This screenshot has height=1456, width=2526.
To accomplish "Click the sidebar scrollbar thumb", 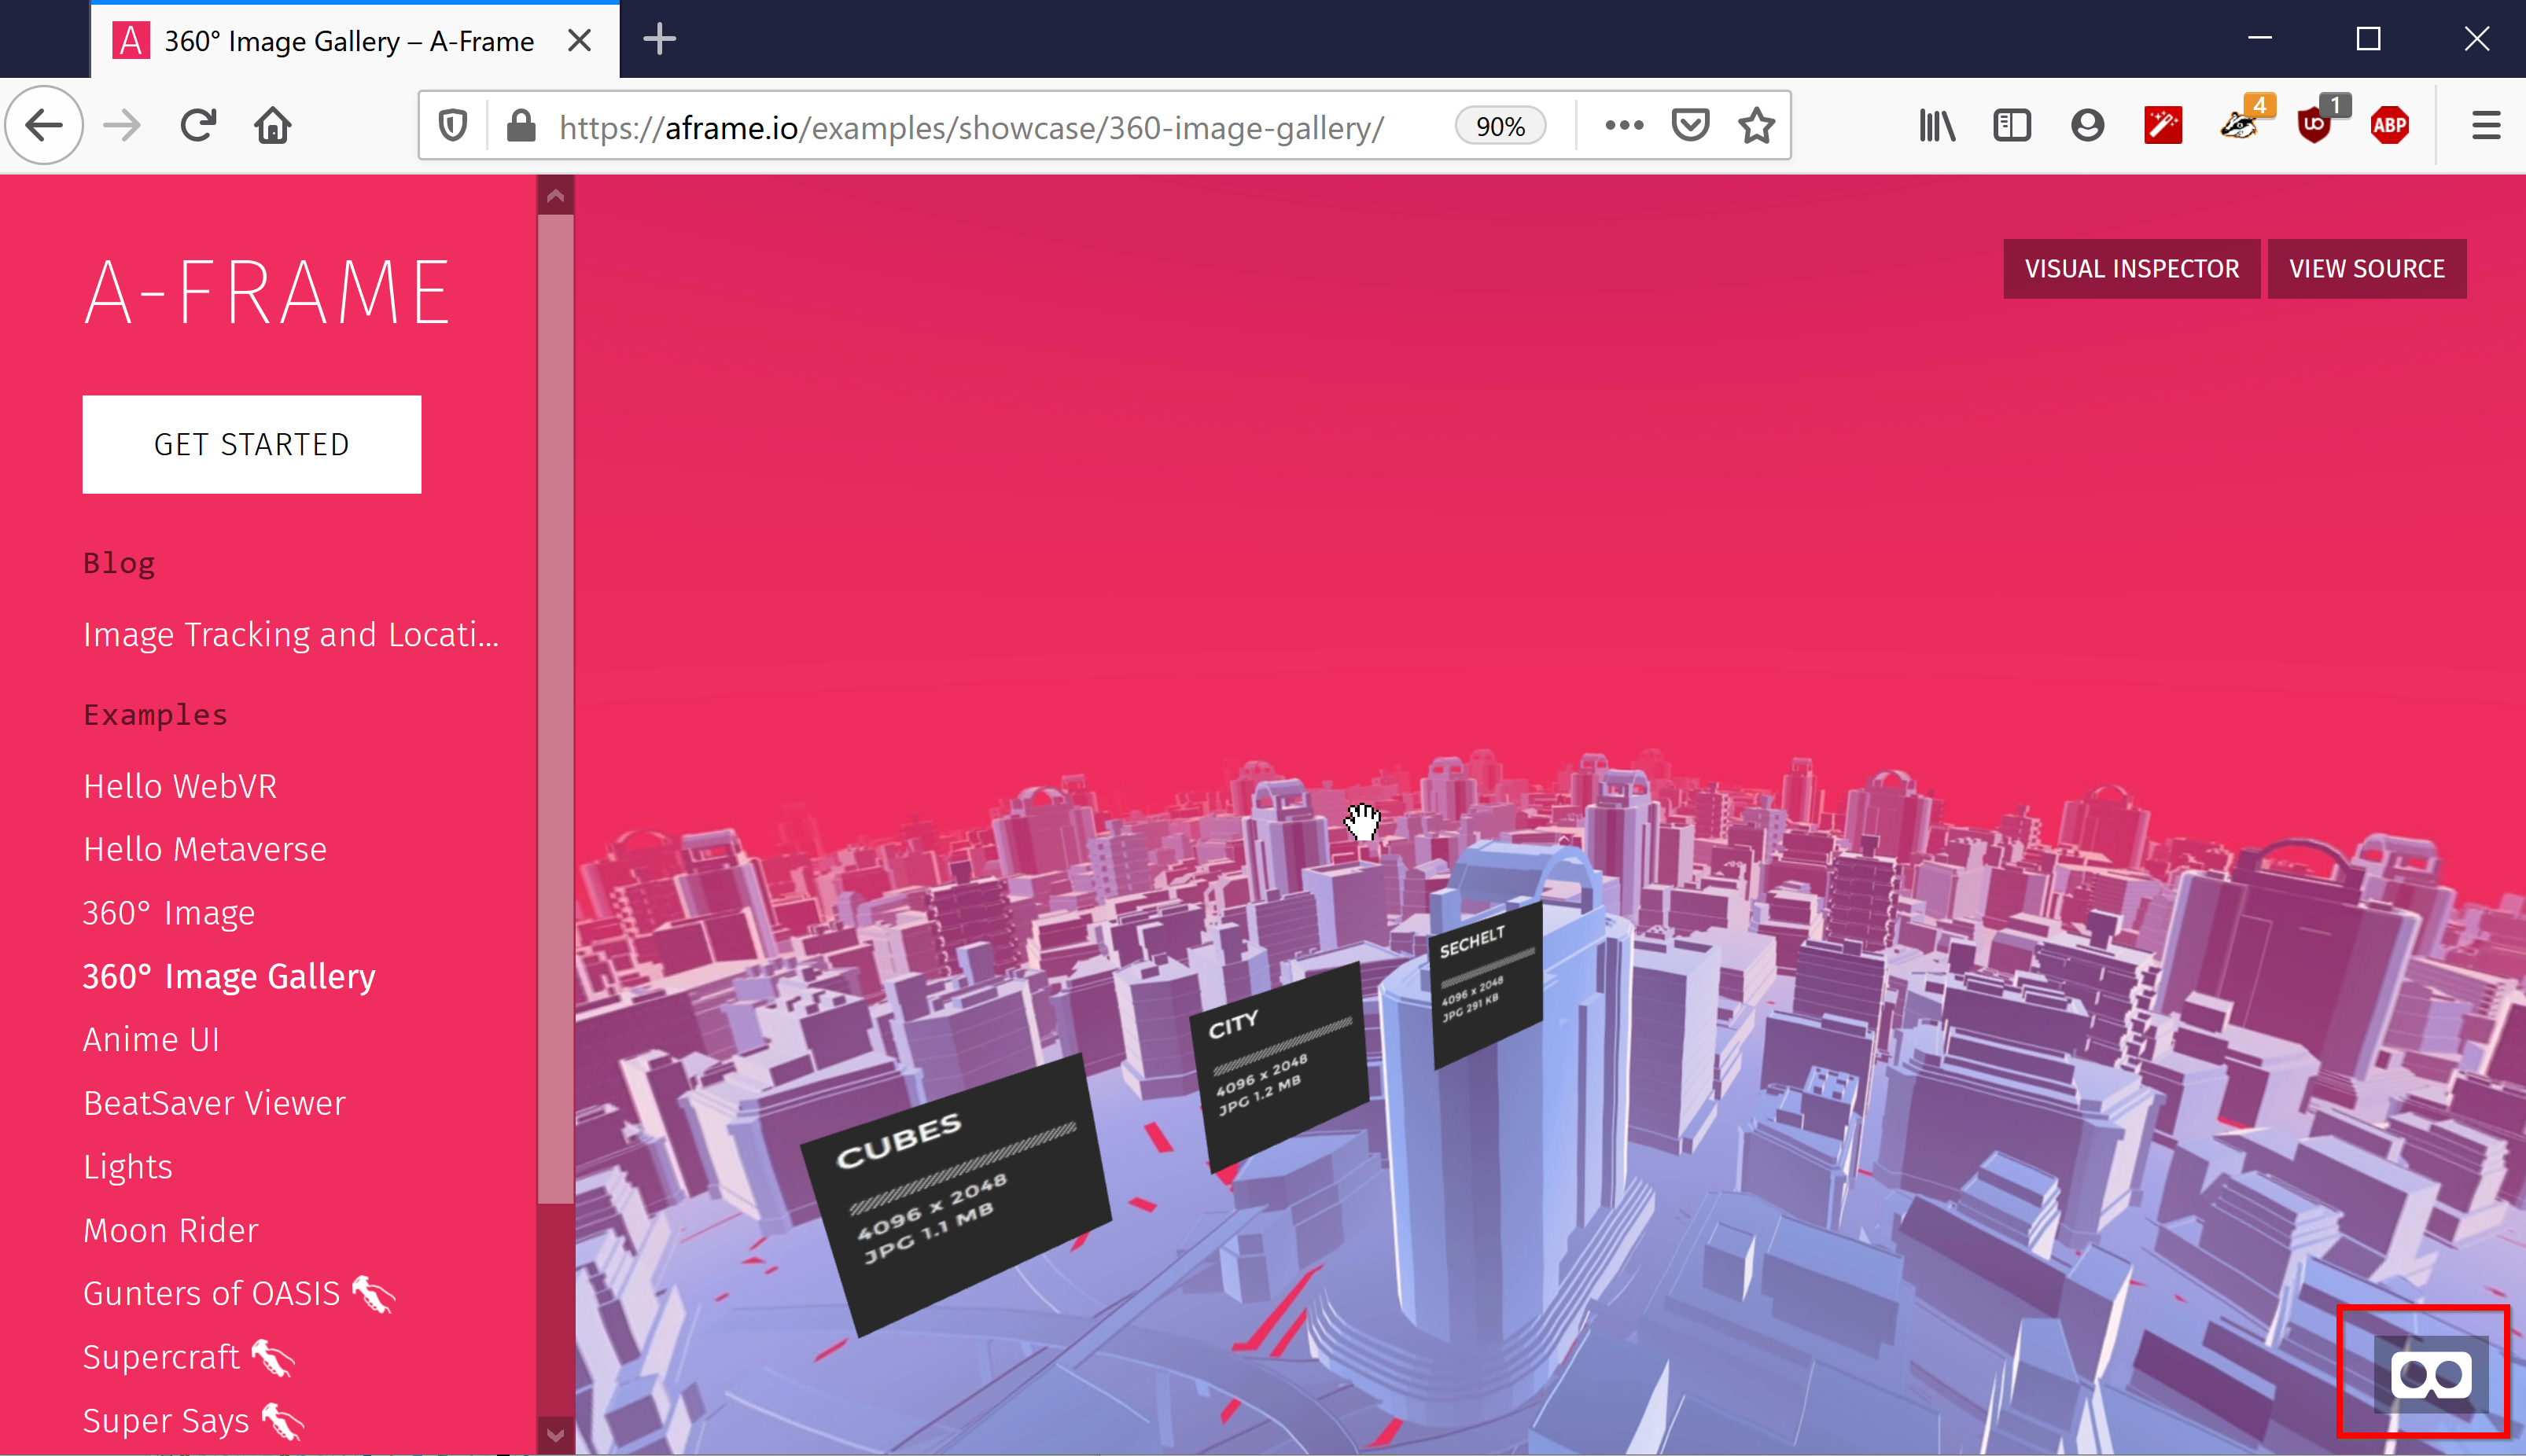I will point(556,708).
